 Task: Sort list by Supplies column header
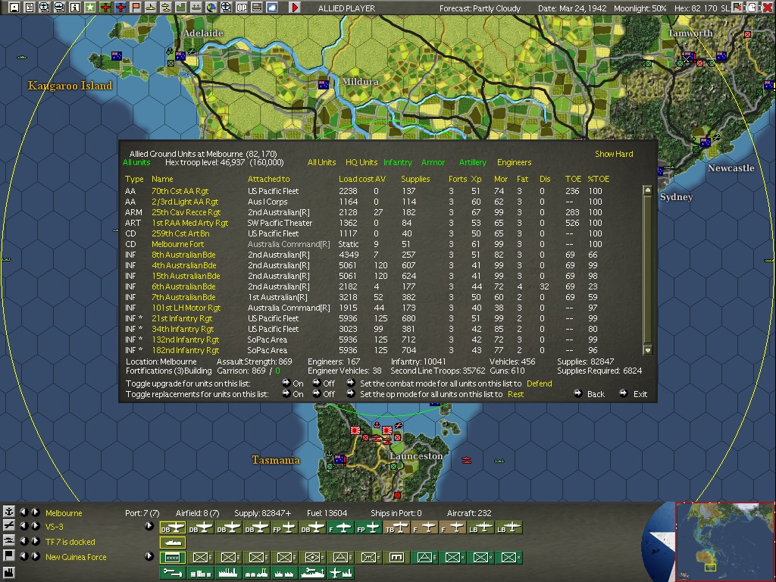(x=415, y=179)
